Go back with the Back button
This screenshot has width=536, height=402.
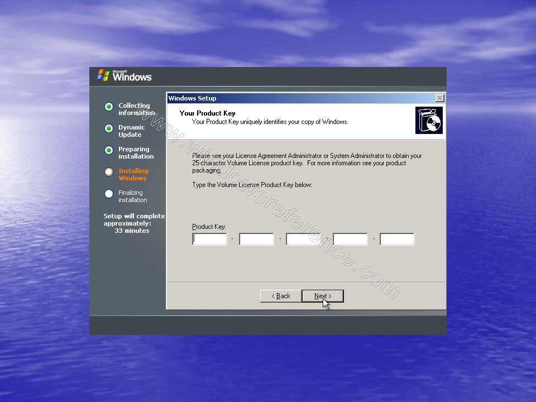pos(281,296)
